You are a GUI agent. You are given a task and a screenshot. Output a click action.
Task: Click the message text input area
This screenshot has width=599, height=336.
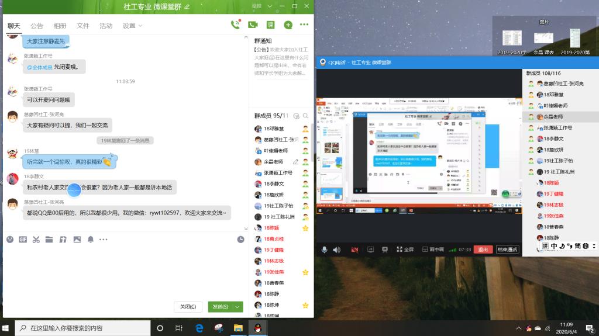click(x=124, y=271)
